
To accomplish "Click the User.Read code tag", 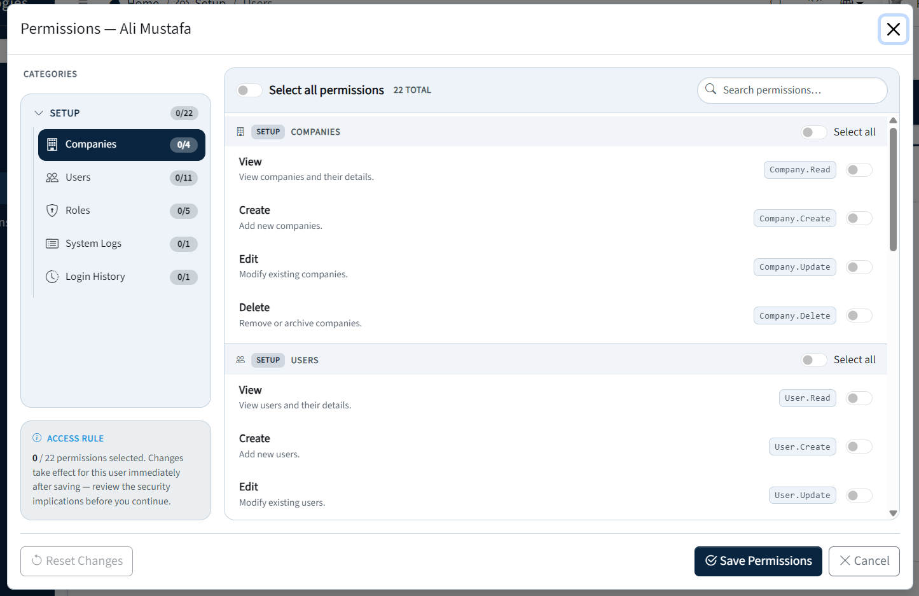I will [x=808, y=398].
